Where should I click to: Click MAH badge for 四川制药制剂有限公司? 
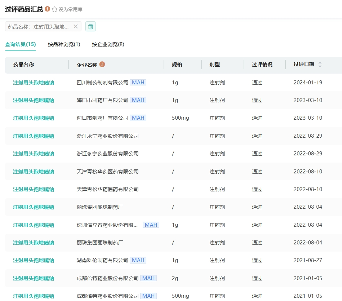point(138,83)
